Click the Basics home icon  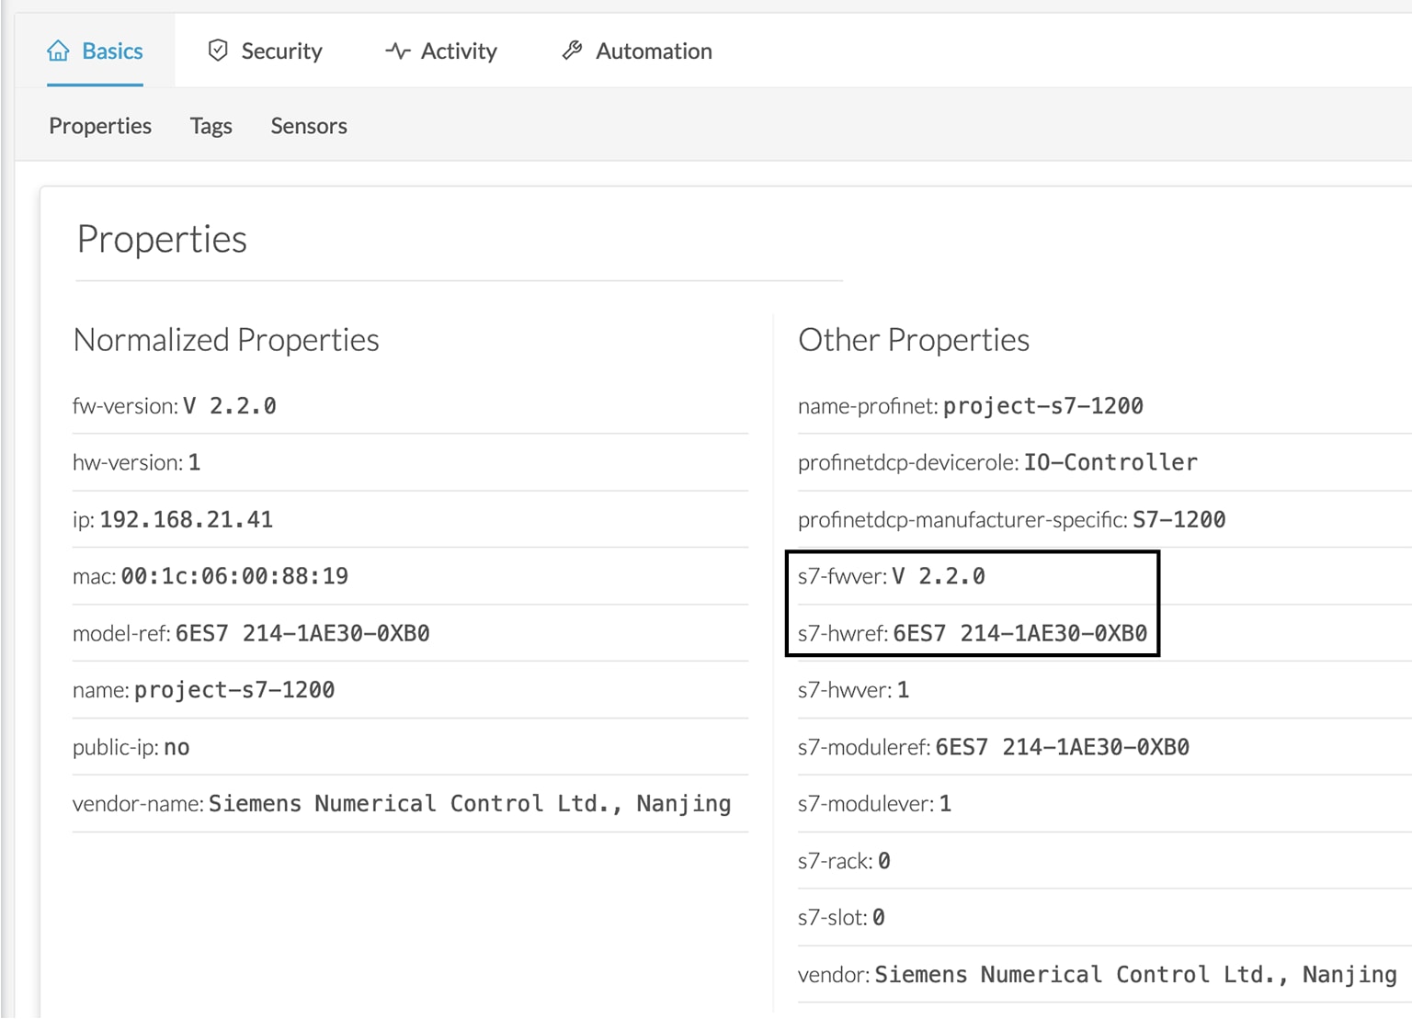[x=58, y=51]
